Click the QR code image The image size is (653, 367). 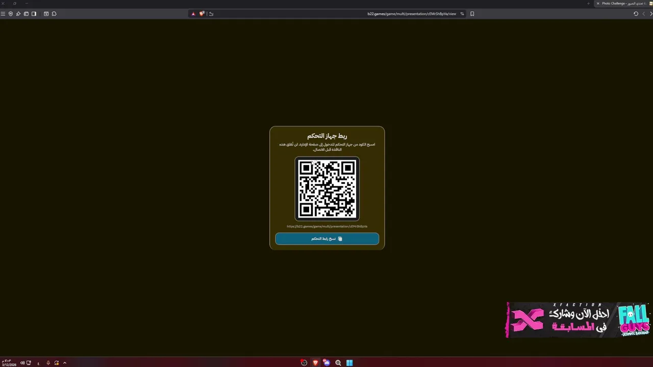[x=327, y=189]
